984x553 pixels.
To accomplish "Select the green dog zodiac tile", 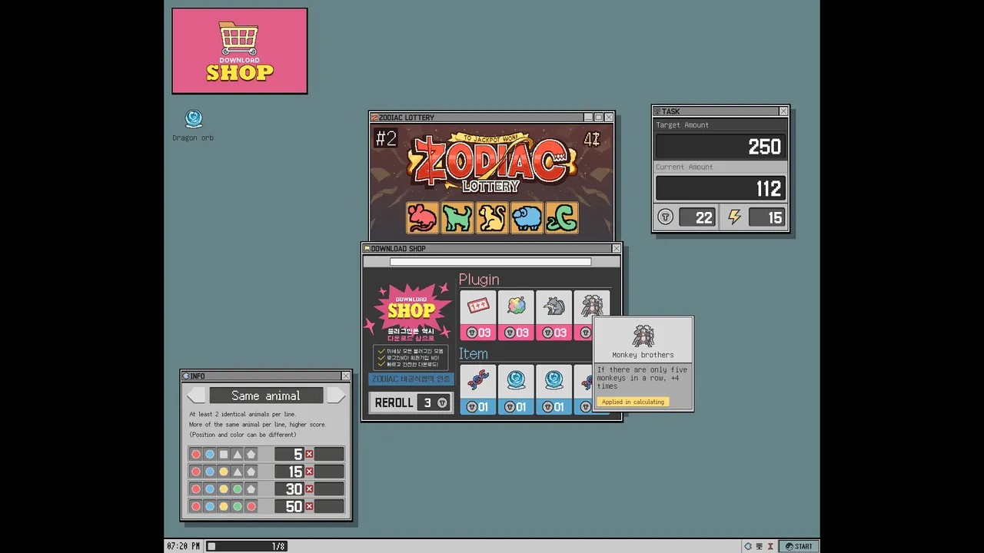I will coord(457,217).
